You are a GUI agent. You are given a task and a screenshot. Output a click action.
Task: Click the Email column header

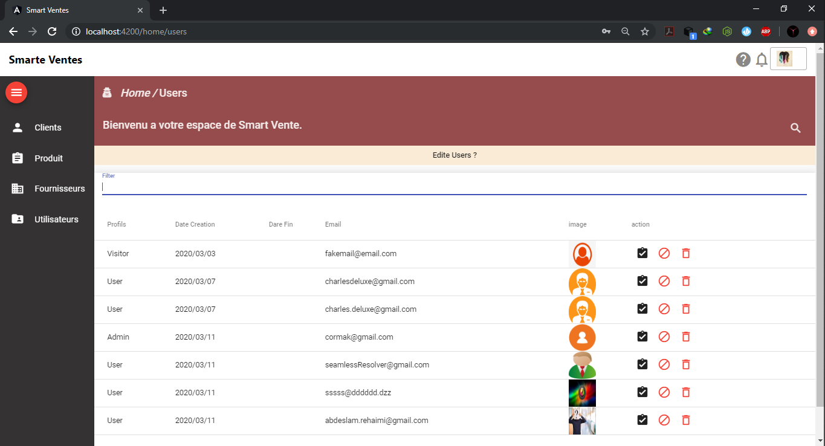(x=333, y=224)
